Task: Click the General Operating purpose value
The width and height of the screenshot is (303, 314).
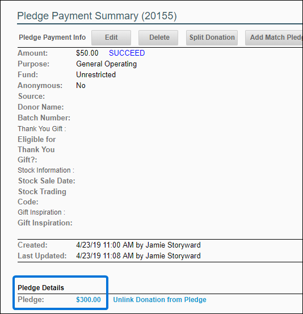Action: click(106, 64)
